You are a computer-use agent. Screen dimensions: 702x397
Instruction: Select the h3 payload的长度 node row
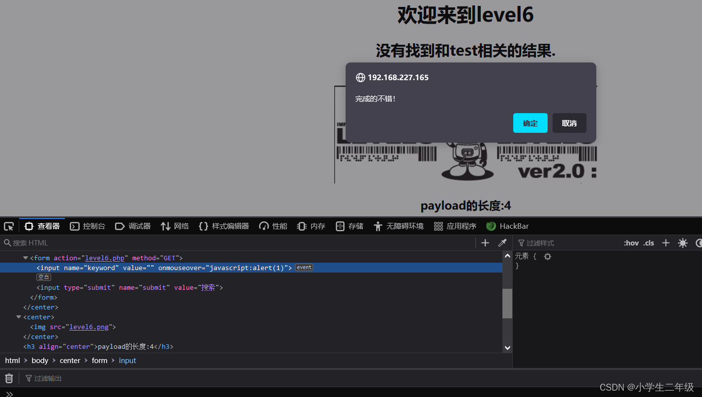(251, 346)
